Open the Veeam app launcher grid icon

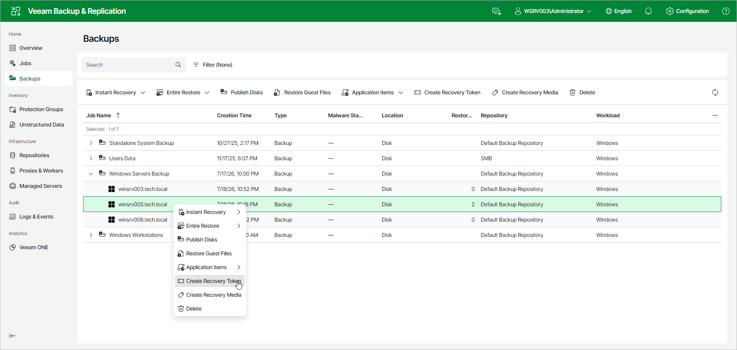tap(16, 11)
